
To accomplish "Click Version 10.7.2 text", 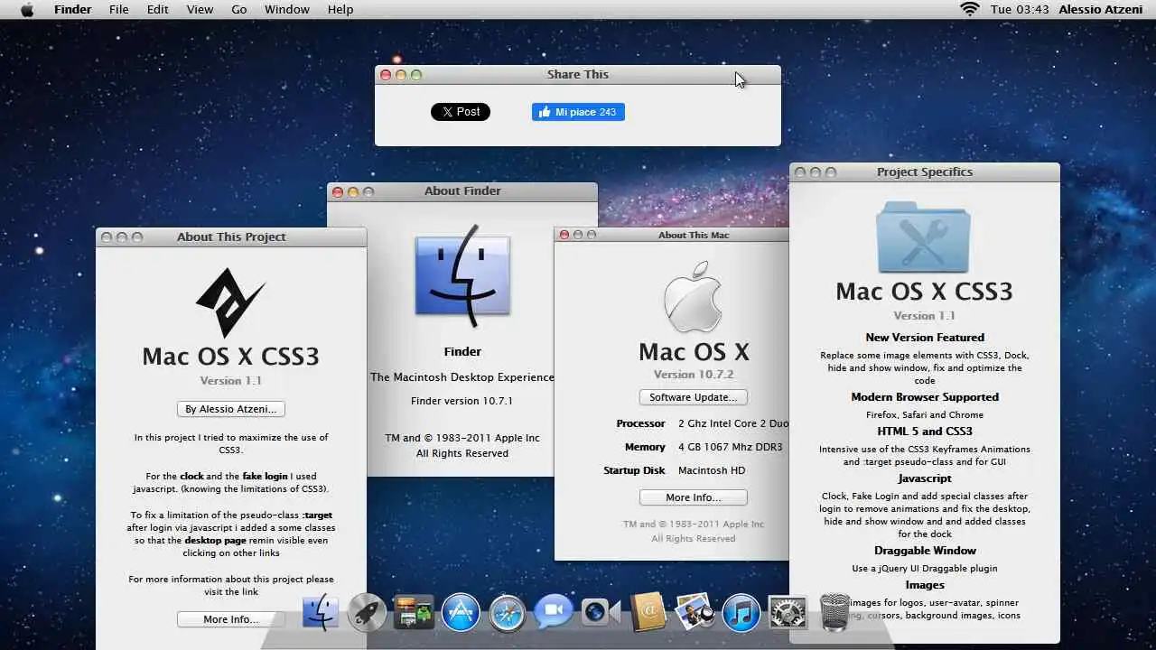I will 694,375.
